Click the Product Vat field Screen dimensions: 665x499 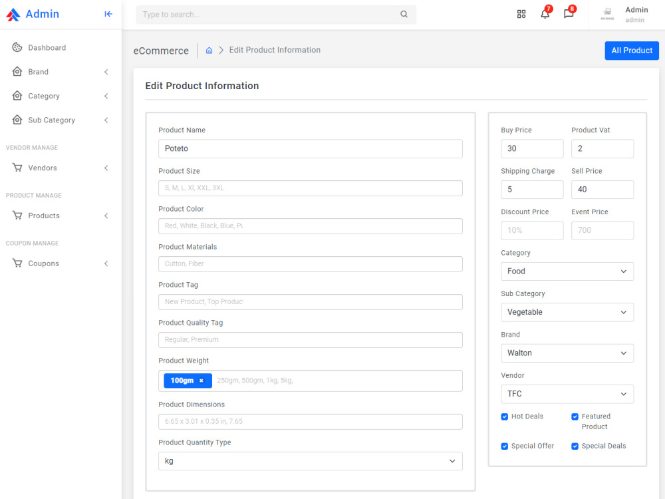(x=602, y=148)
